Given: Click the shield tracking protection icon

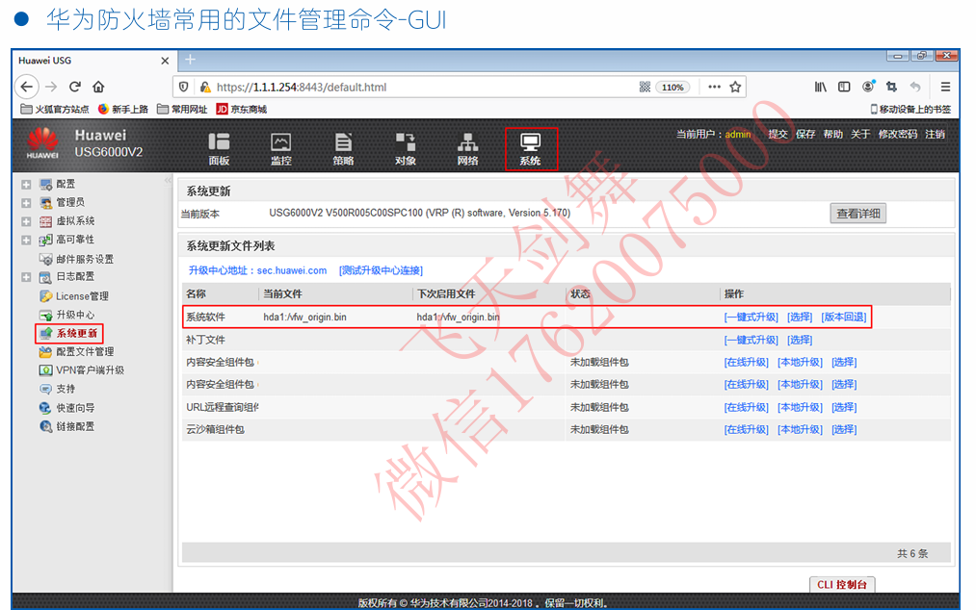Looking at the screenshot, I should point(184,87).
